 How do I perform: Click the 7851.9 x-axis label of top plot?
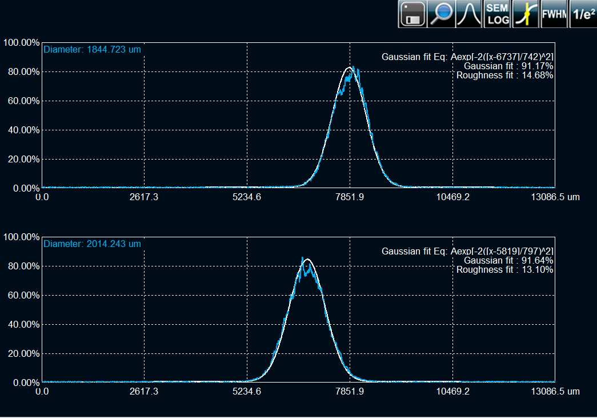(350, 197)
